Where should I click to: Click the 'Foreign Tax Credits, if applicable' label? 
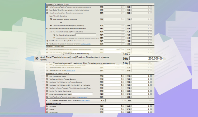pos(60,91)
